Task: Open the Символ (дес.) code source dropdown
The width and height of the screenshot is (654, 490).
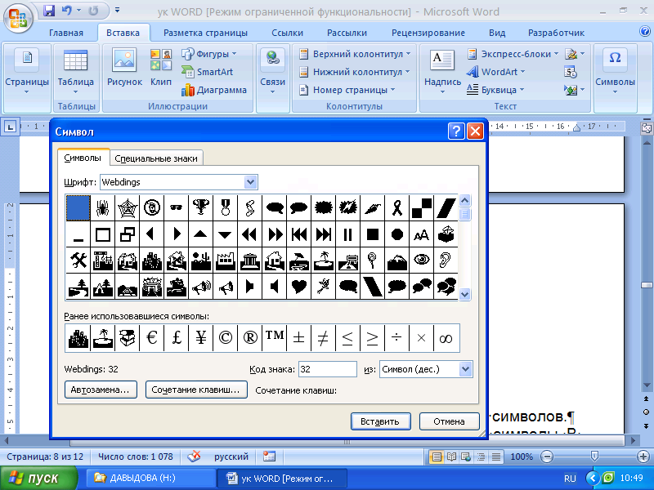Action: click(465, 369)
